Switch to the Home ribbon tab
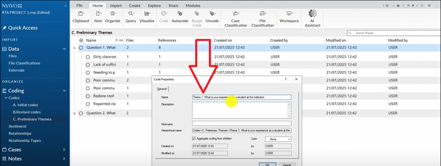This screenshot has width=441, height=166. coord(98,6)
